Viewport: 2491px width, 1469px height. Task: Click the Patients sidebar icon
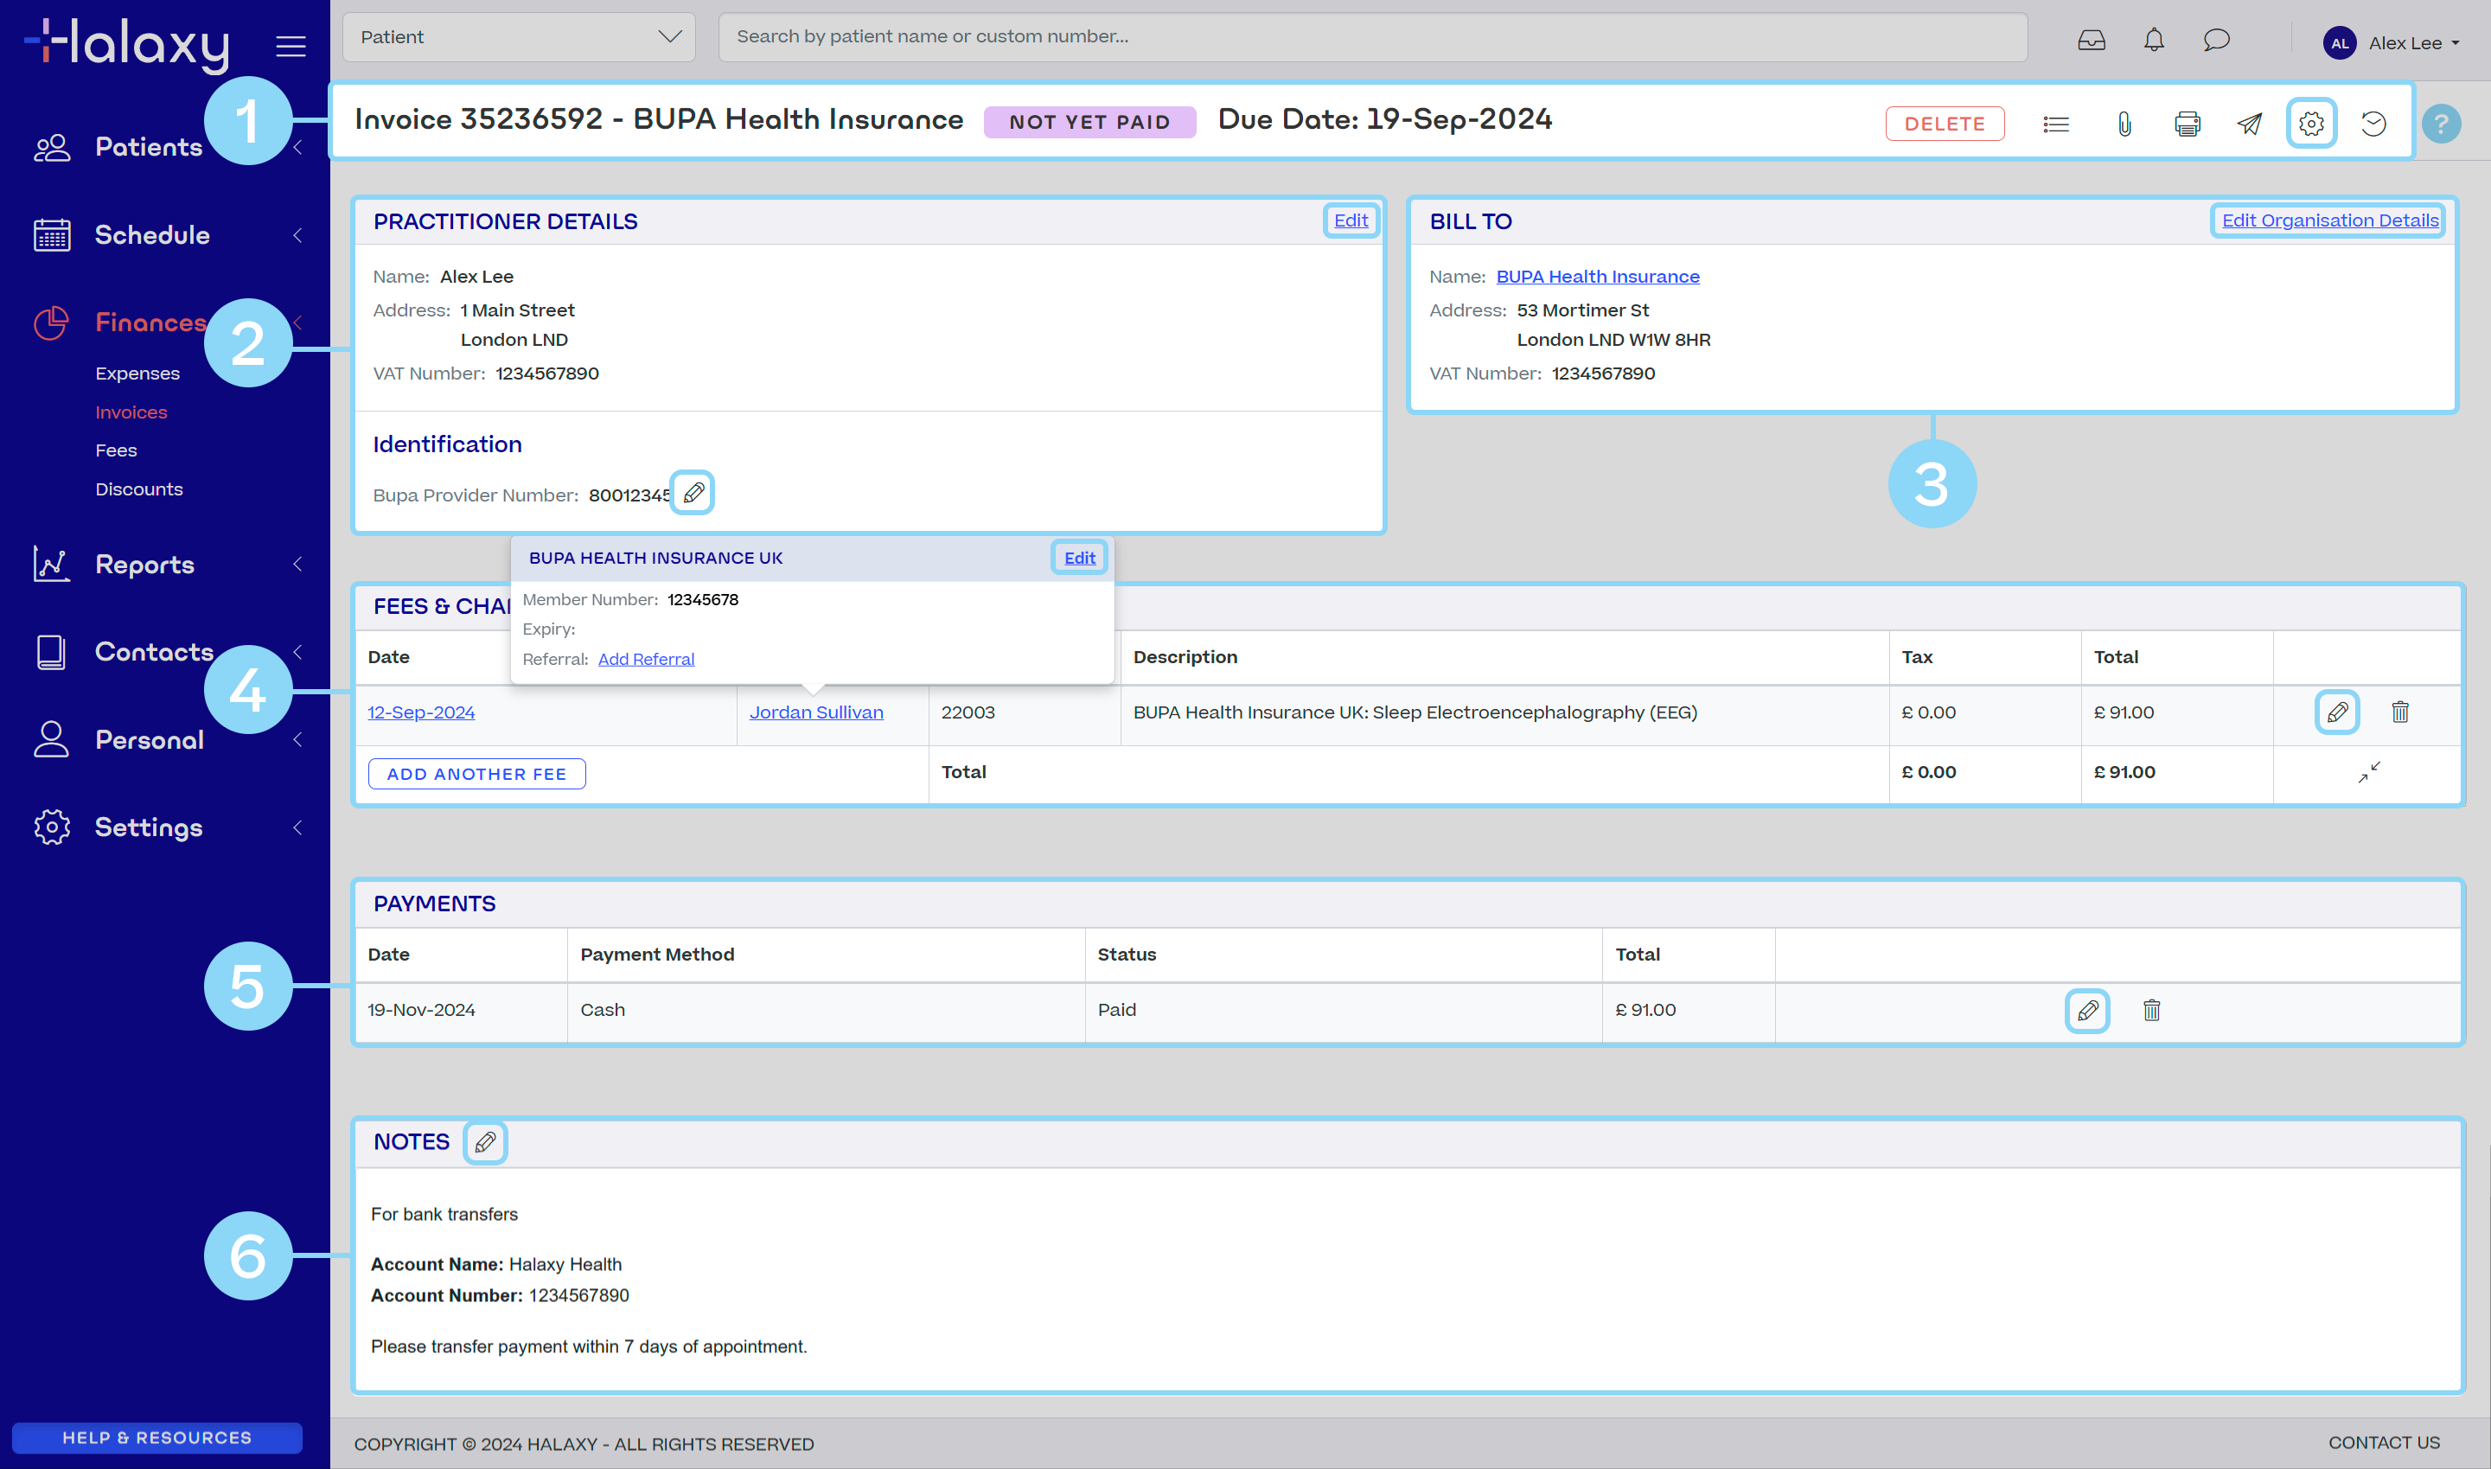[52, 148]
